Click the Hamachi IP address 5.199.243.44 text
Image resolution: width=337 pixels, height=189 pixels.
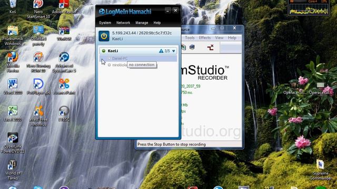click(x=124, y=33)
